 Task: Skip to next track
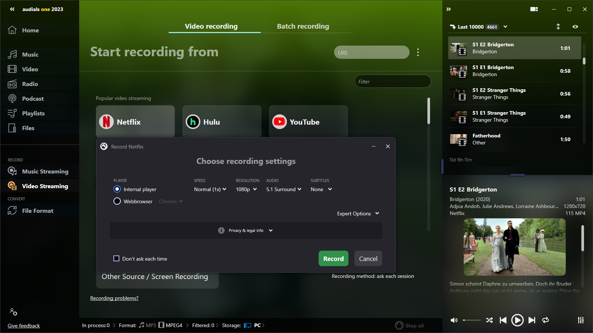click(x=531, y=320)
